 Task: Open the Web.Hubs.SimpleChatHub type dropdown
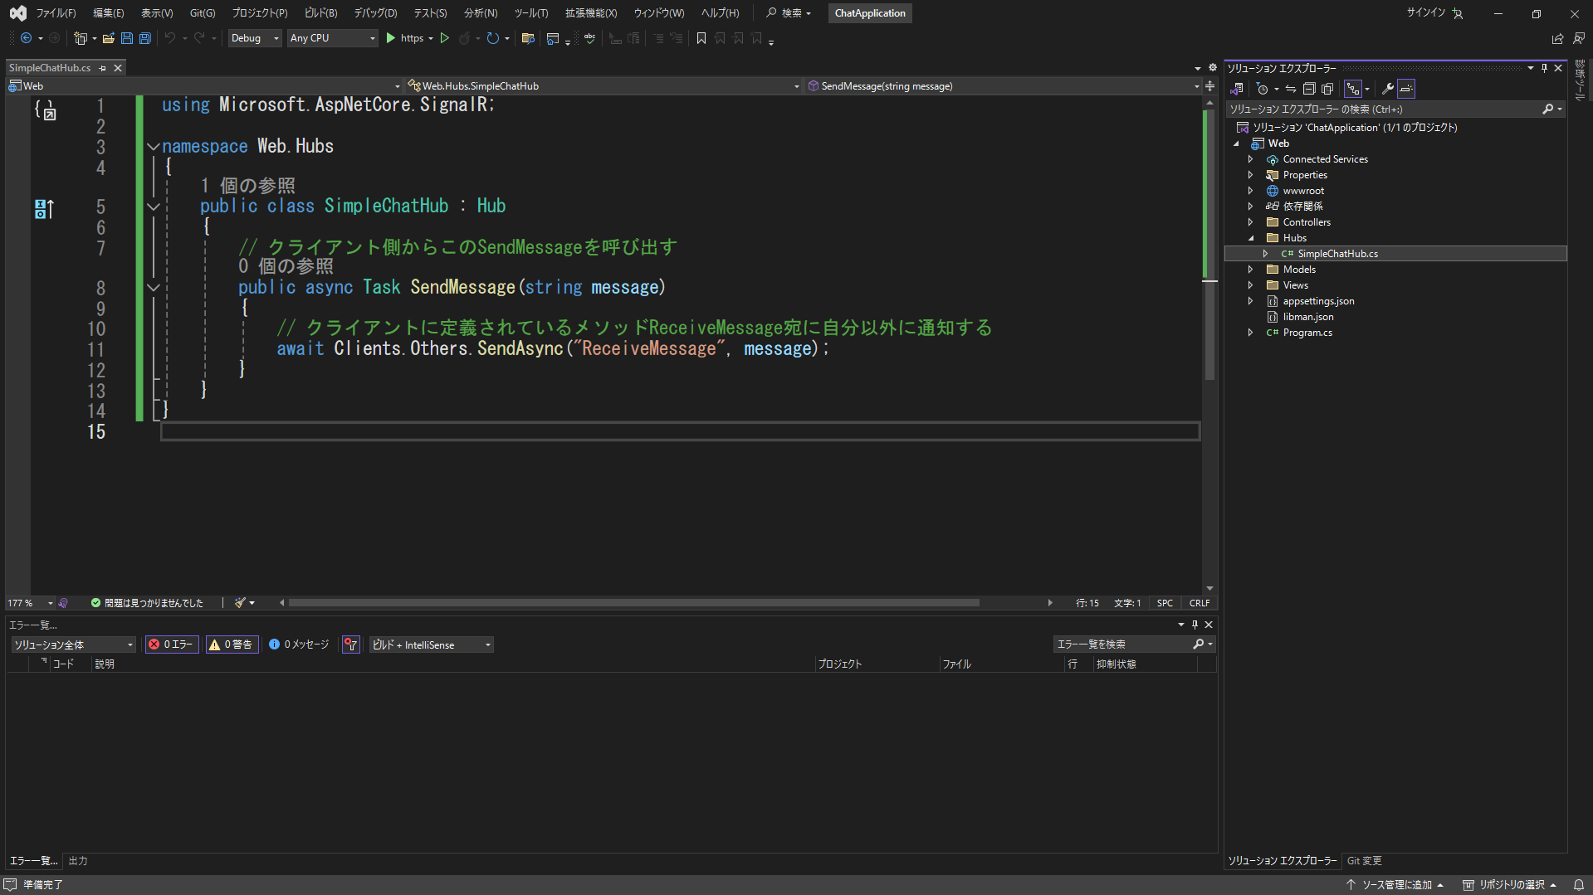[603, 86]
